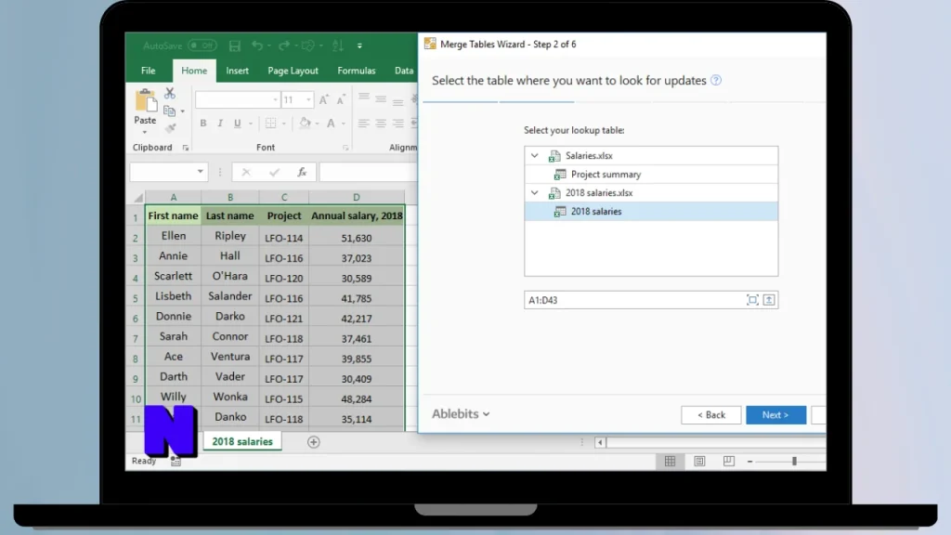Open the Formulas ribbon tab
The image size is (951, 535).
(x=356, y=71)
